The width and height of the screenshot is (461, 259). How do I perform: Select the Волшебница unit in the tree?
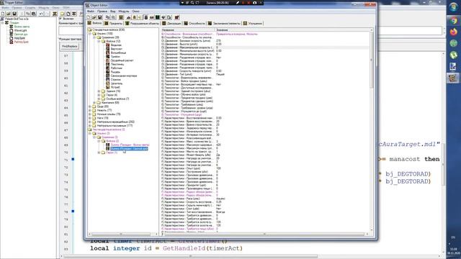(x=118, y=53)
